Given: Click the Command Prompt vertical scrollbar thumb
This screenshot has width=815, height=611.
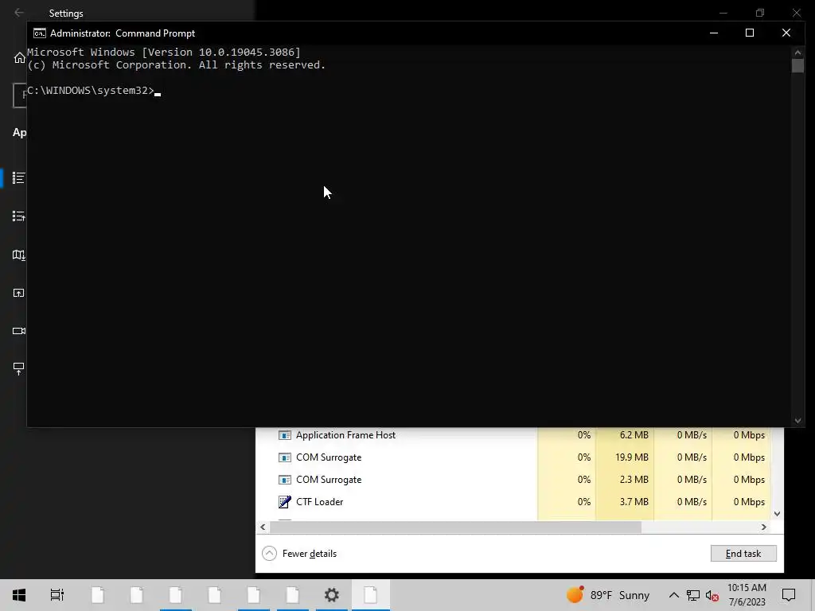Looking at the screenshot, I should (x=797, y=65).
